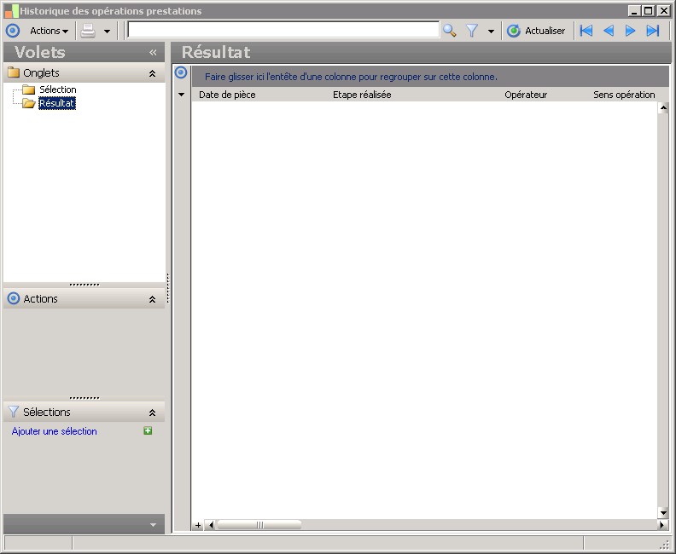Click the horizontal scrollbar left arrow
Image resolution: width=676 pixels, height=554 pixels.
[x=211, y=525]
